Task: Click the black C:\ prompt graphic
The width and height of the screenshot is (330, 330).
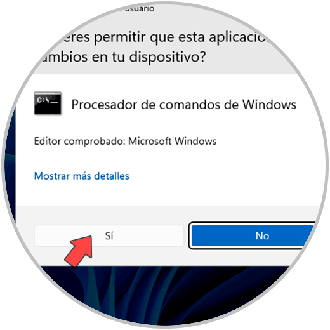Action: point(48,104)
